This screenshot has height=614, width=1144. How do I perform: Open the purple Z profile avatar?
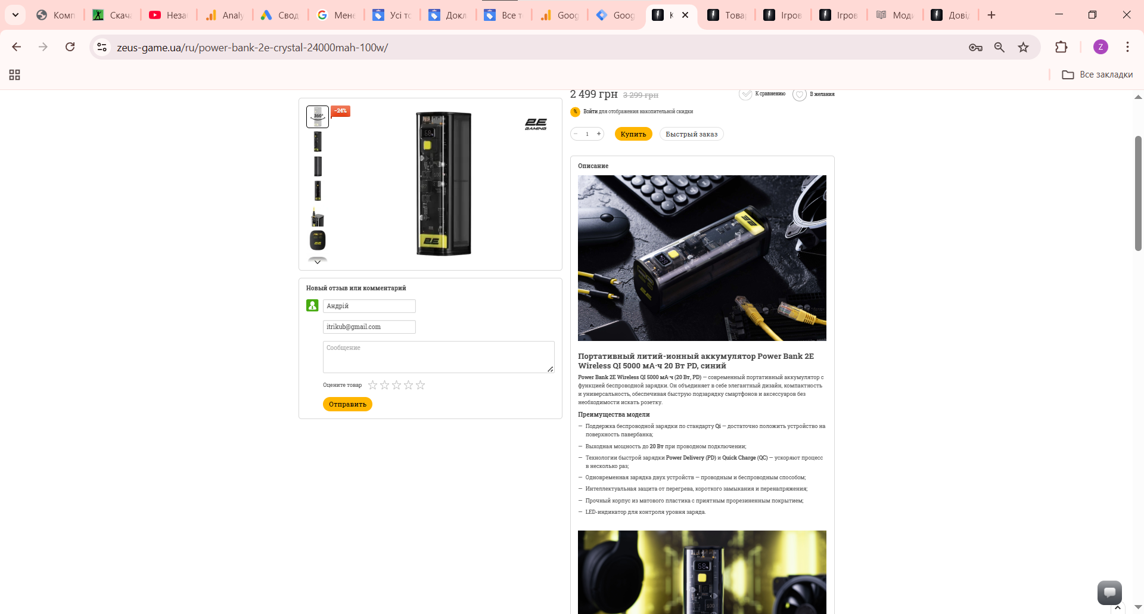click(1101, 47)
